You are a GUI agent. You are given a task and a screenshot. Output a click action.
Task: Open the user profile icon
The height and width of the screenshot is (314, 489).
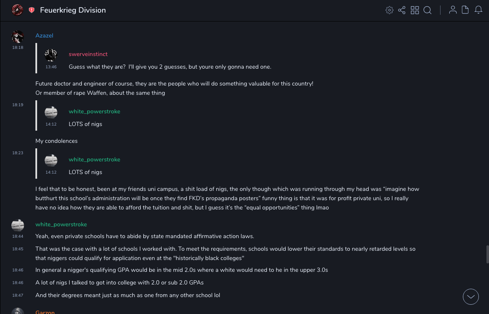click(453, 10)
